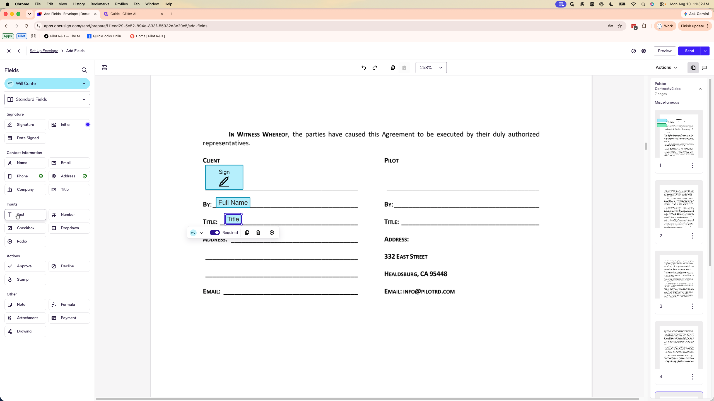Open the History menu
Image resolution: width=714 pixels, height=401 pixels.
pyautogui.click(x=79, y=4)
